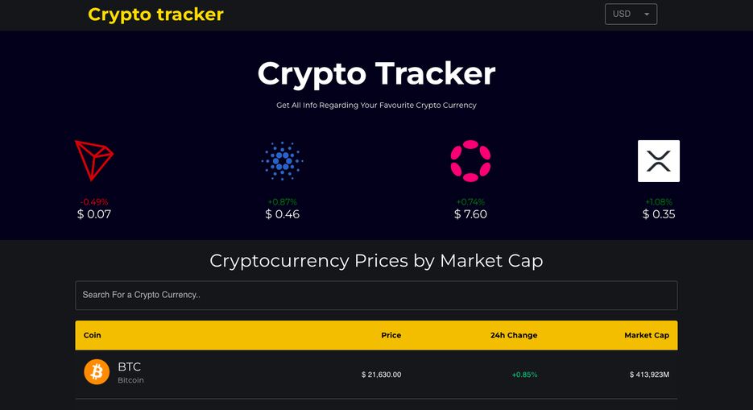Click the Price column header
Viewport: 753px width, 410px height.
pos(391,335)
